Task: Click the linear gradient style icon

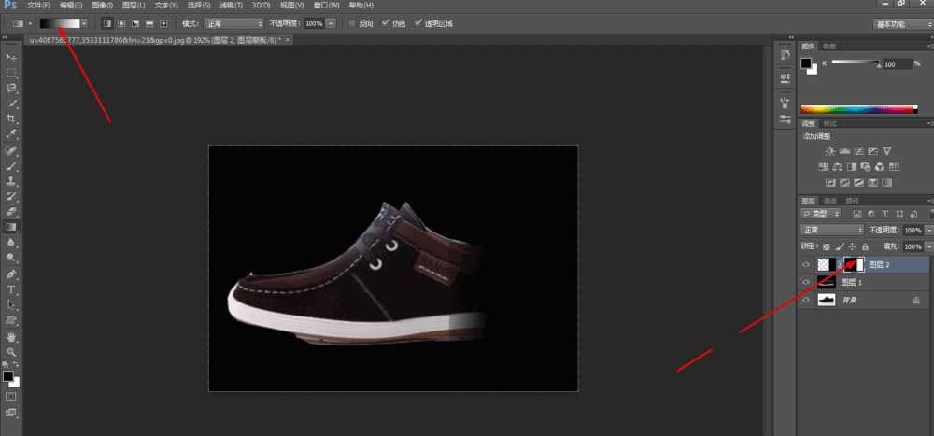Action: pos(106,22)
